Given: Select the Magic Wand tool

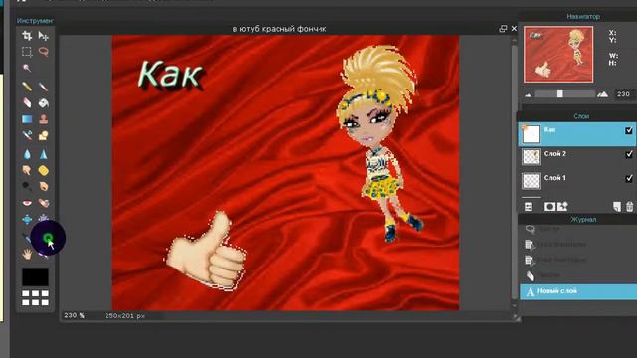Looking at the screenshot, I should coord(27,68).
